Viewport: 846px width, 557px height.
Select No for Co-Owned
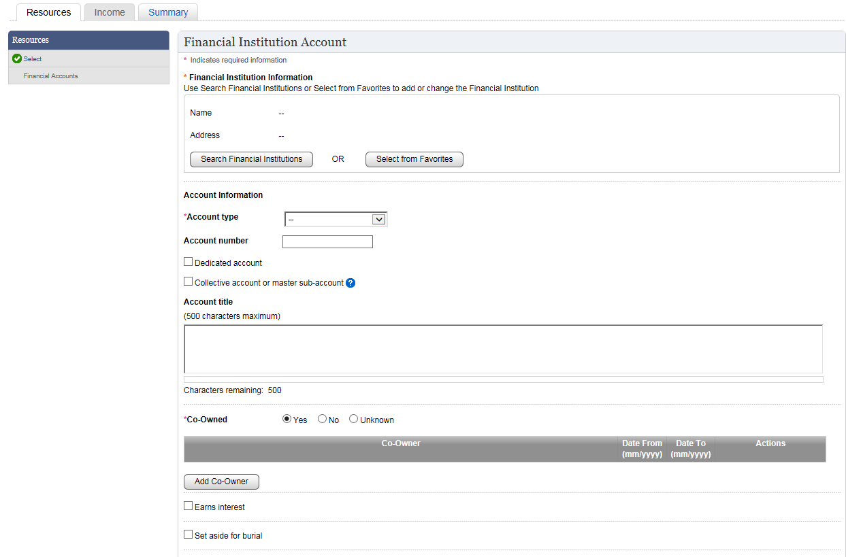point(323,419)
